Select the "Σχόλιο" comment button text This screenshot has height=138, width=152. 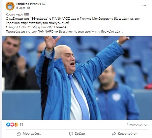[x=80, y=134]
